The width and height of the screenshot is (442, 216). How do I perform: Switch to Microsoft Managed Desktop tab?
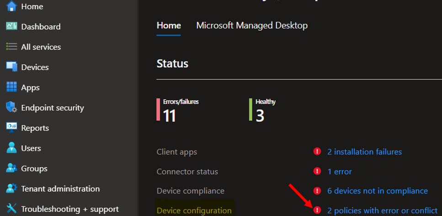[252, 26]
